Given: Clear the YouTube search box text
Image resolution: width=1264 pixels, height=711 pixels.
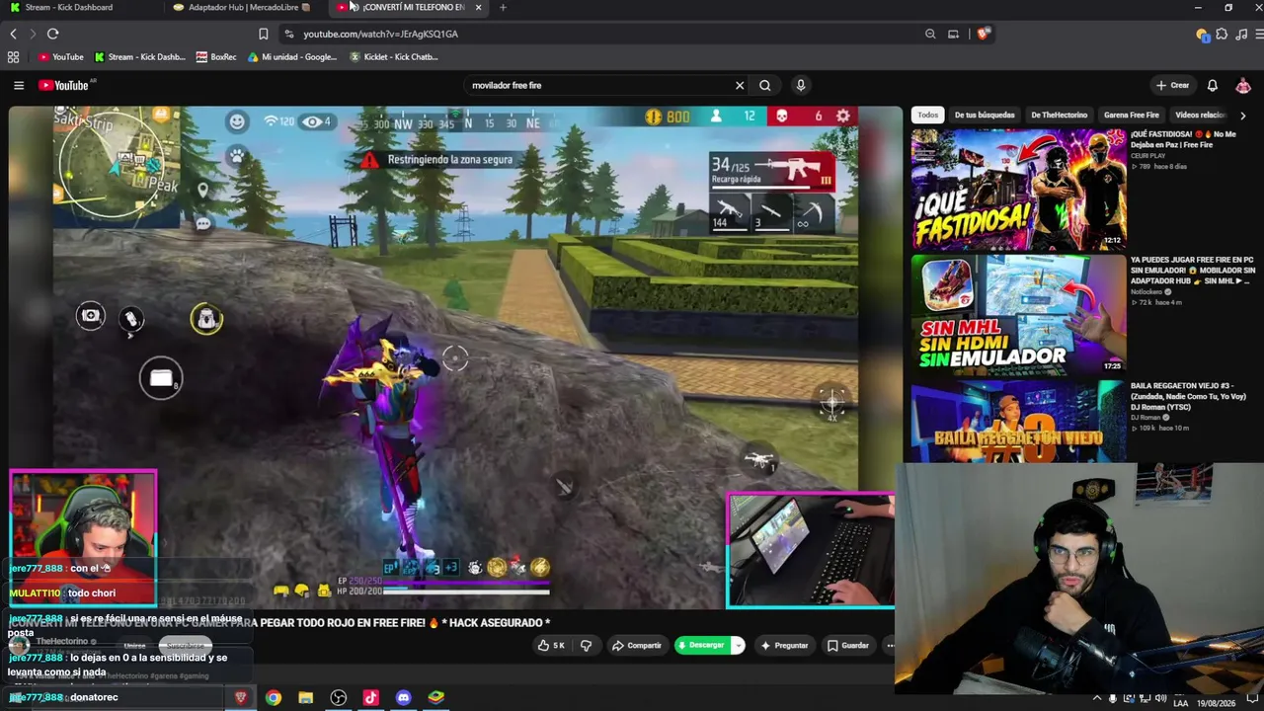Looking at the screenshot, I should tap(740, 85).
